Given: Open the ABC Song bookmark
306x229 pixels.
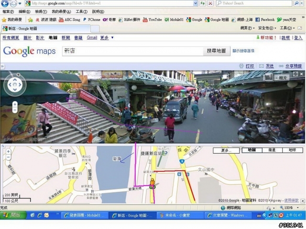Looking at the screenshot, I should click(x=69, y=20).
